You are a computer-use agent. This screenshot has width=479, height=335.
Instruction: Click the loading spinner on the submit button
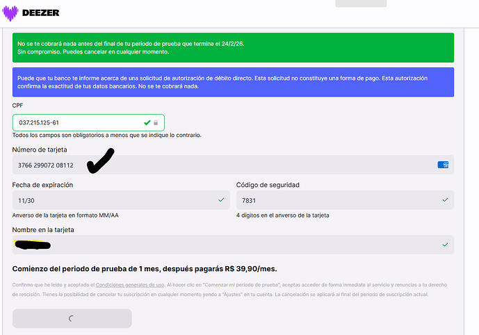click(72, 318)
